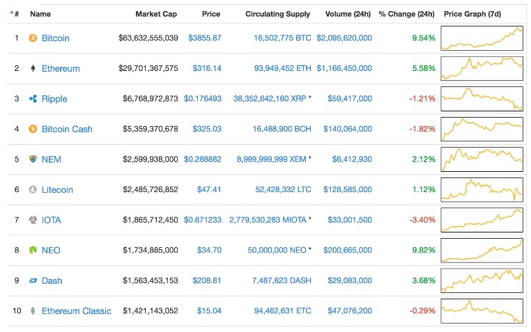Viewport: 531px width, 332px height.
Task: Click supply 93,949,452 ETH
Action: click(282, 68)
